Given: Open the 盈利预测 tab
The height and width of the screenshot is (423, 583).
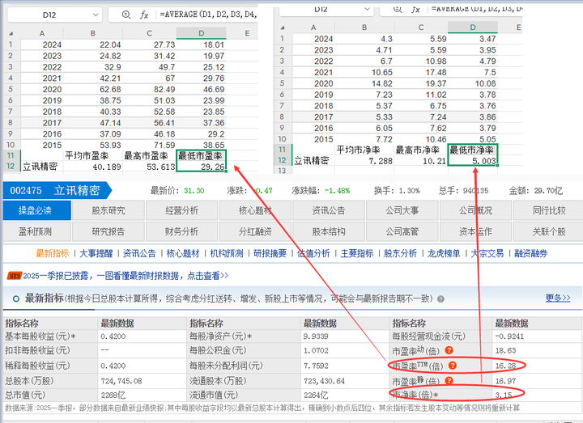Looking at the screenshot, I should click(x=35, y=232).
